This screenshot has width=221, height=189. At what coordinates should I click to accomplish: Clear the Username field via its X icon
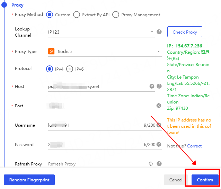click(x=159, y=125)
